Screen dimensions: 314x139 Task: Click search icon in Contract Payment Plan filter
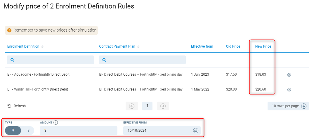click(104, 60)
